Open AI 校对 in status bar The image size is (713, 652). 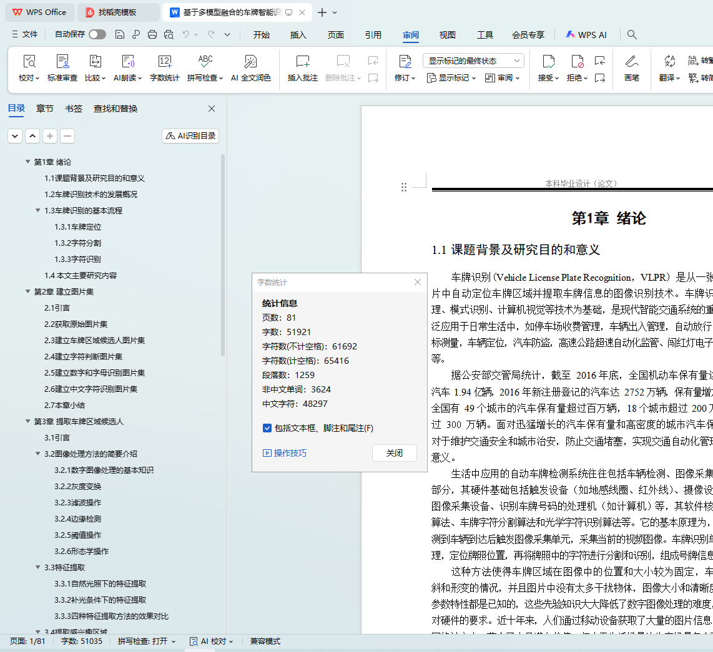pos(212,641)
